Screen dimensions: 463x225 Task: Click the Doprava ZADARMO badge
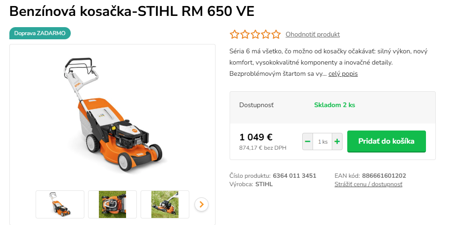coord(40,33)
